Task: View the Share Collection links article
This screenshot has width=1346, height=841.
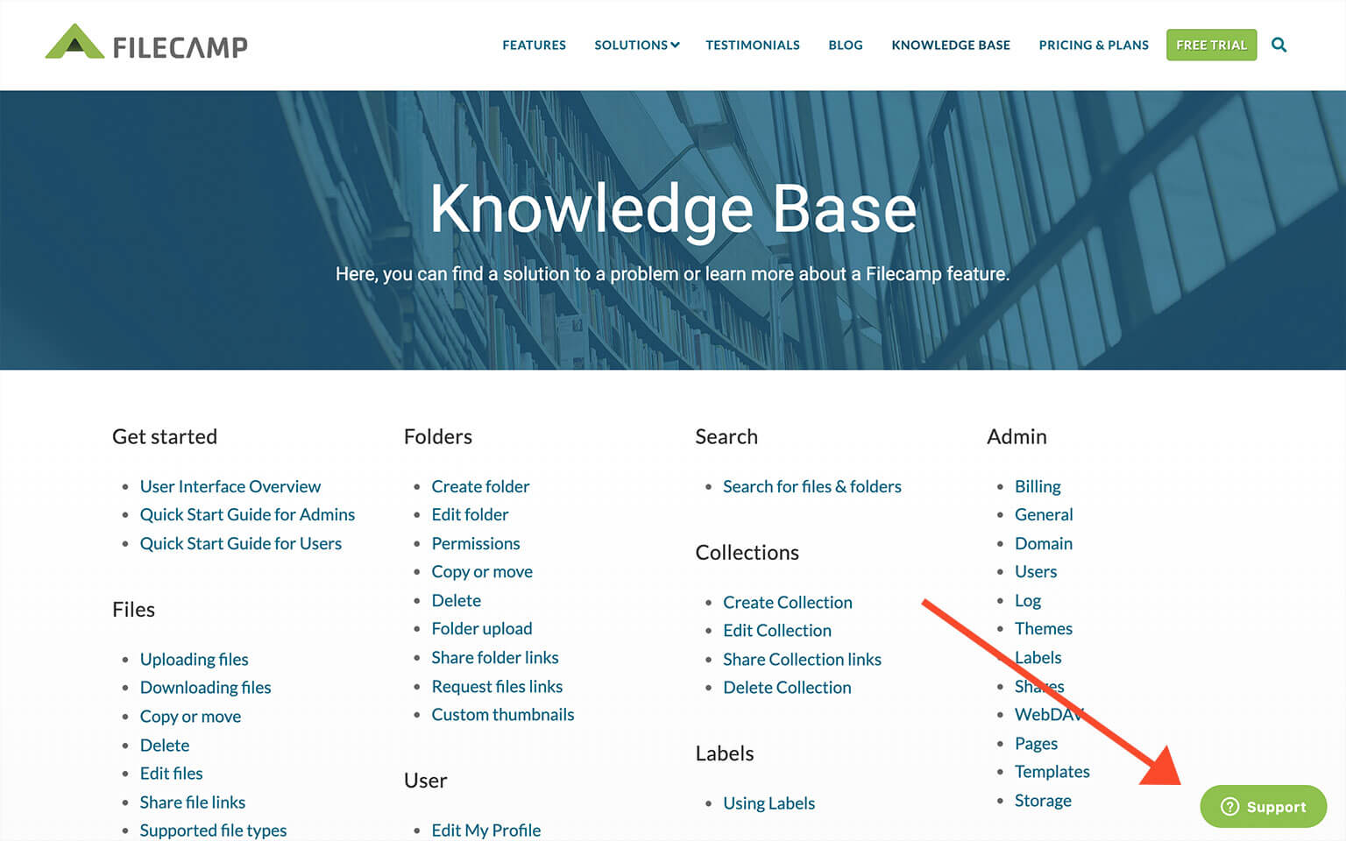Action: 802,659
